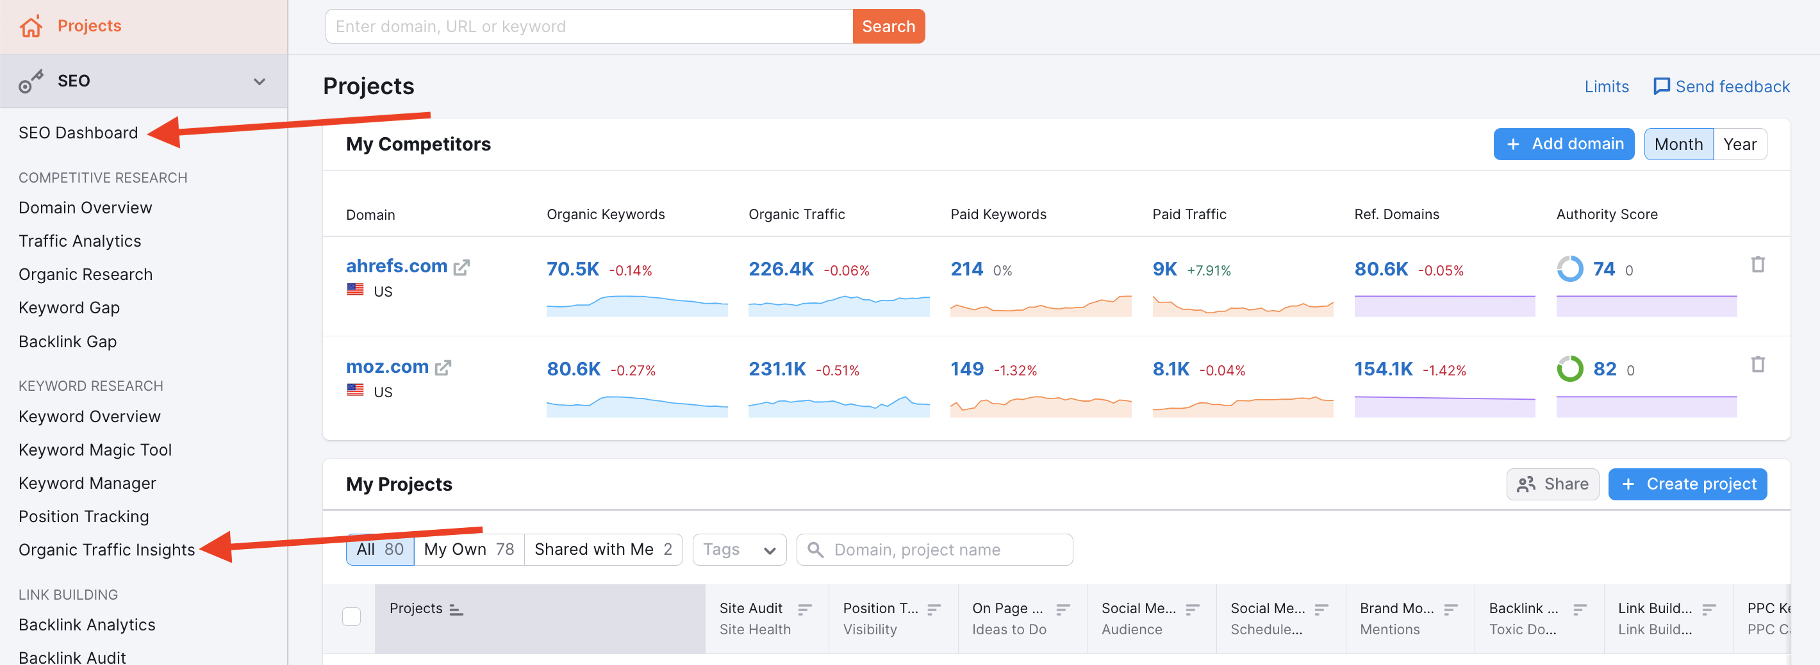This screenshot has height=665, width=1820.
Task: Click ahrefs.com Organic Traffic trend chart
Action: tap(839, 306)
